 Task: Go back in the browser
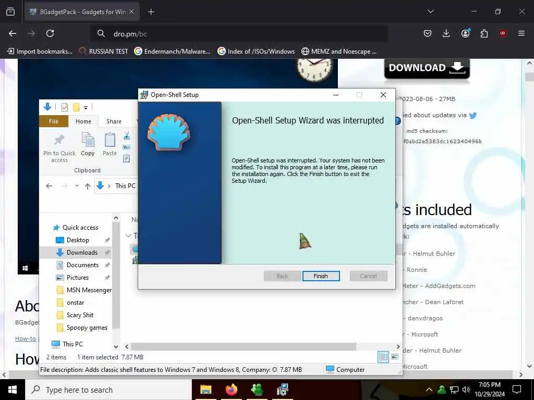tap(13, 33)
